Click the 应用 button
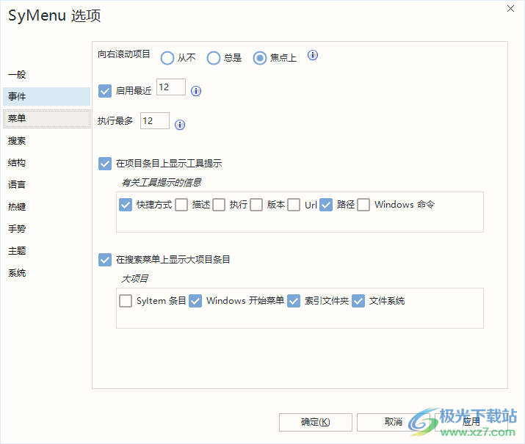 (x=471, y=422)
